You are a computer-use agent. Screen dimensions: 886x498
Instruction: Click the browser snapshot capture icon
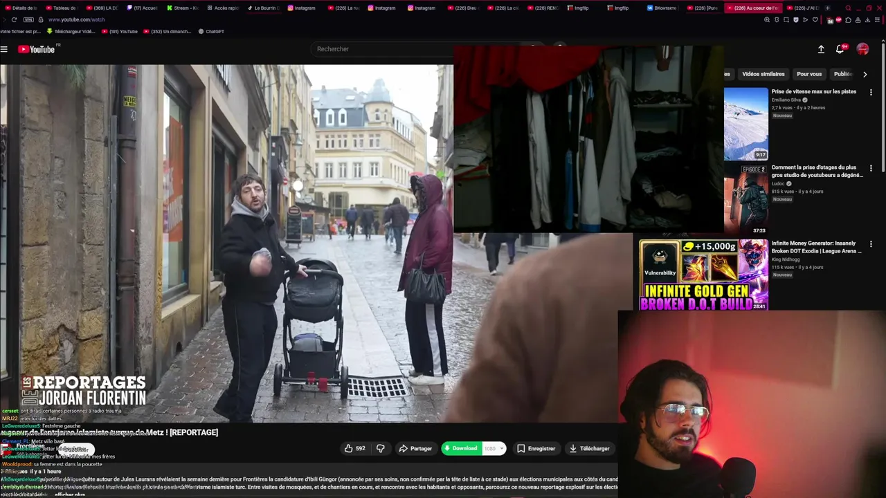coord(786,19)
